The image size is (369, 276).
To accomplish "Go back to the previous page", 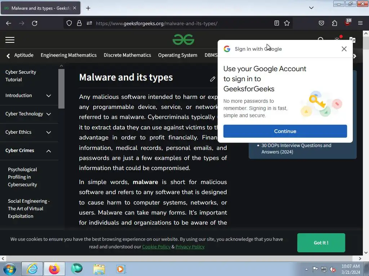I will click(9, 23).
